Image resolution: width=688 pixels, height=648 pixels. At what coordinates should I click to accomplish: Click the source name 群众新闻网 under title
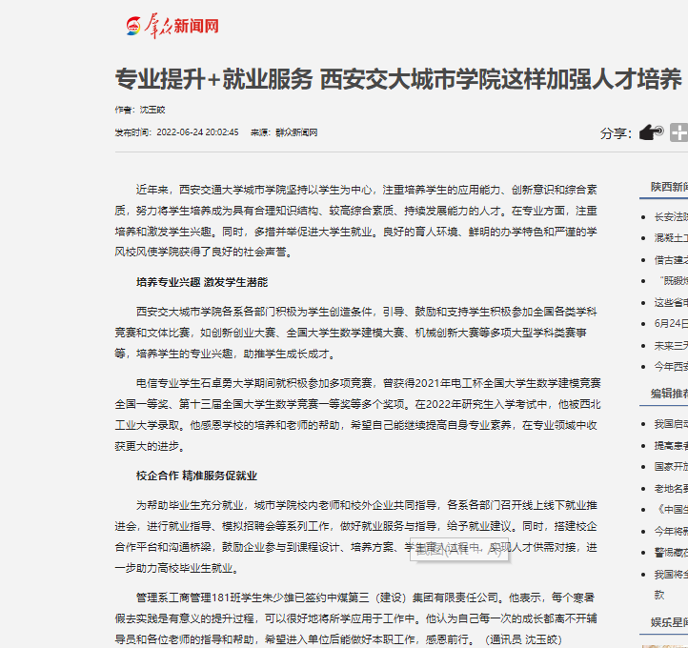[296, 132]
